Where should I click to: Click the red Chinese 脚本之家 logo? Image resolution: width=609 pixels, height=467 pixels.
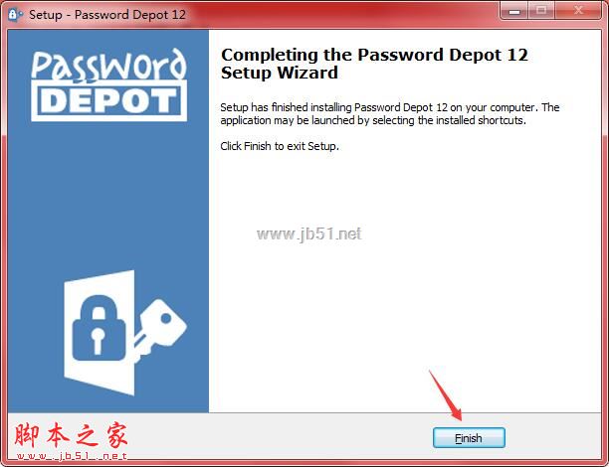[x=72, y=435]
